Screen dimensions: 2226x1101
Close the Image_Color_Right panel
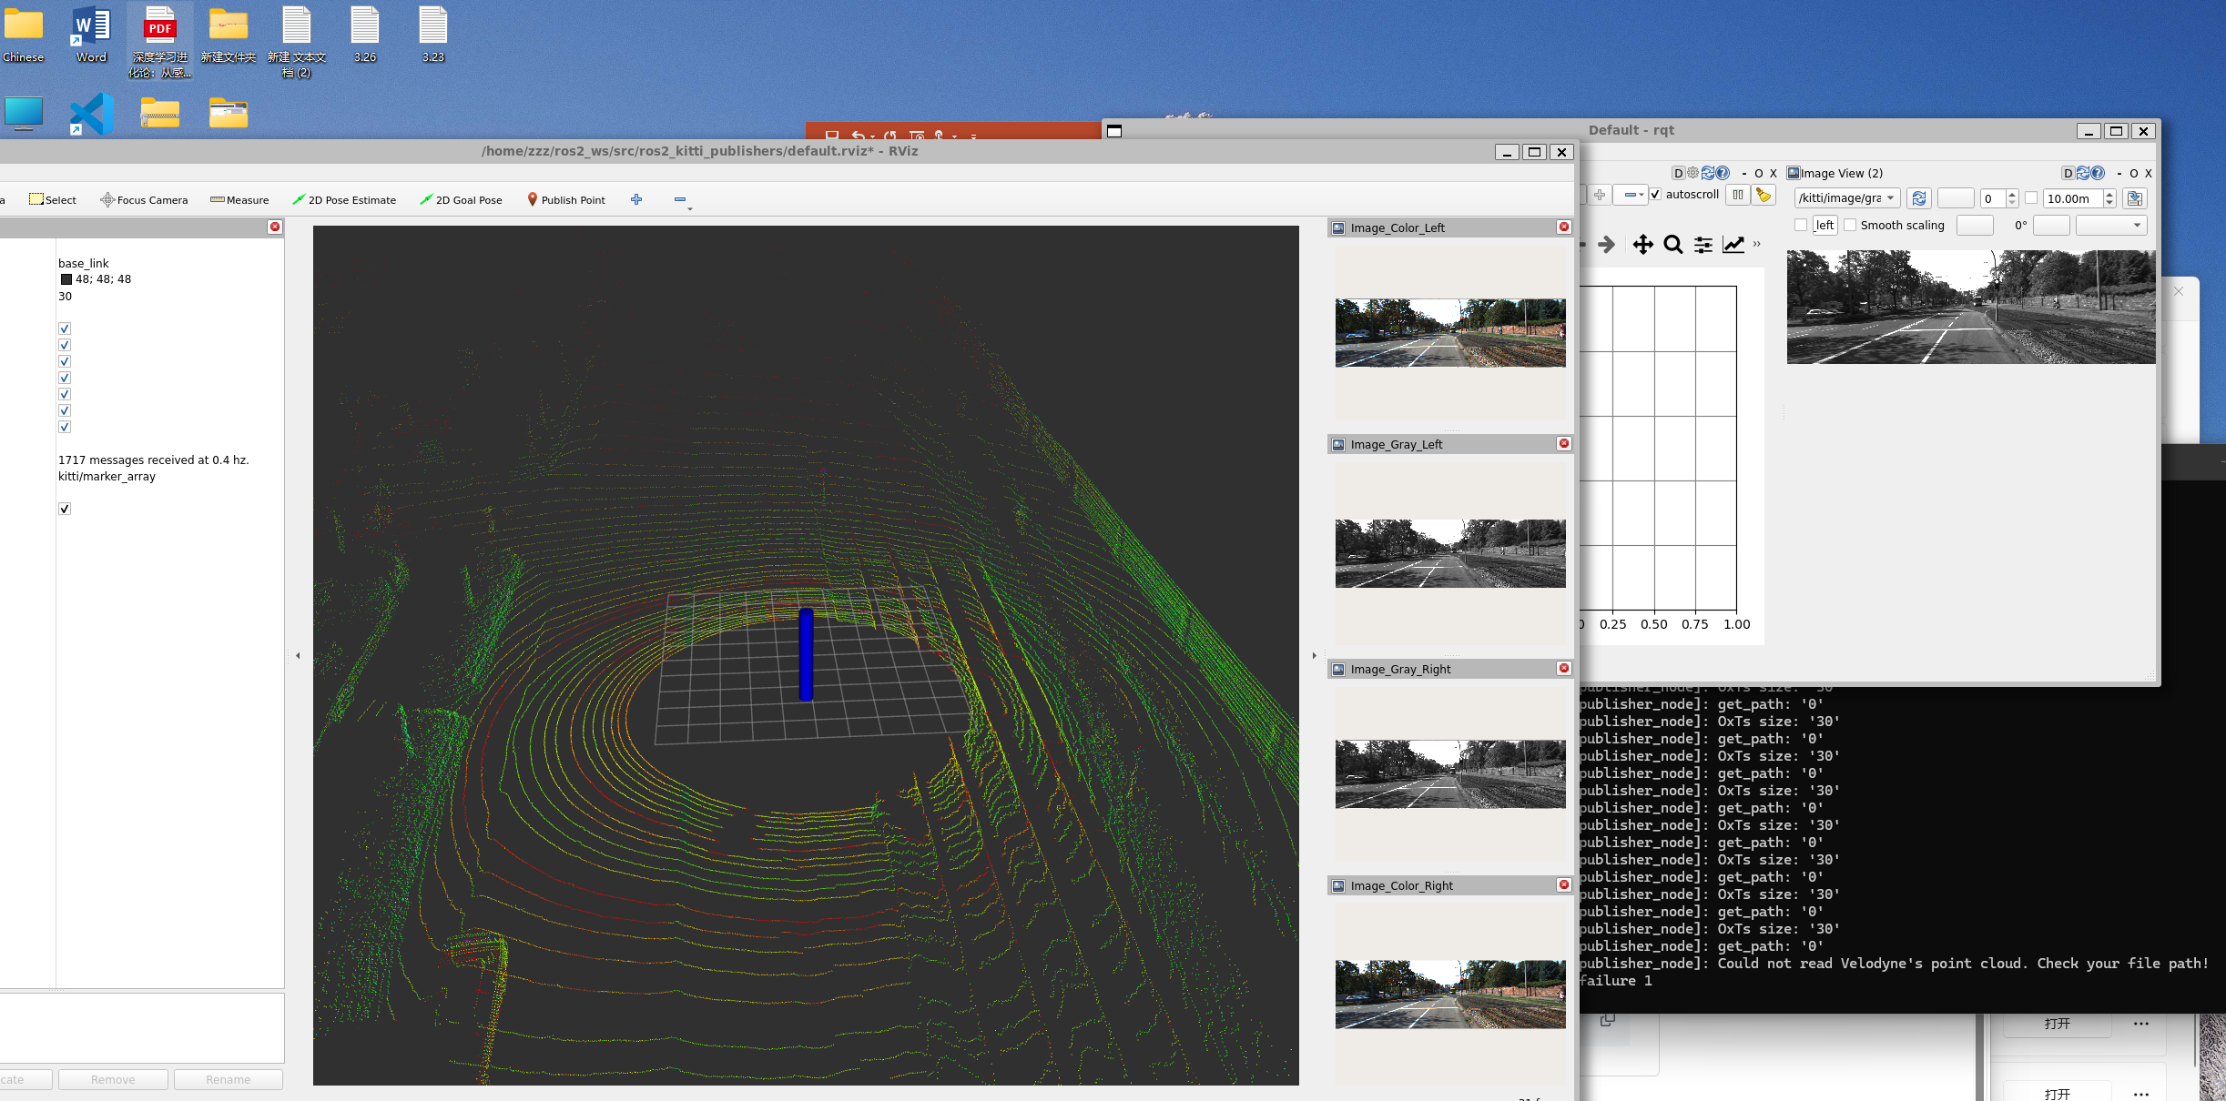tap(1564, 884)
